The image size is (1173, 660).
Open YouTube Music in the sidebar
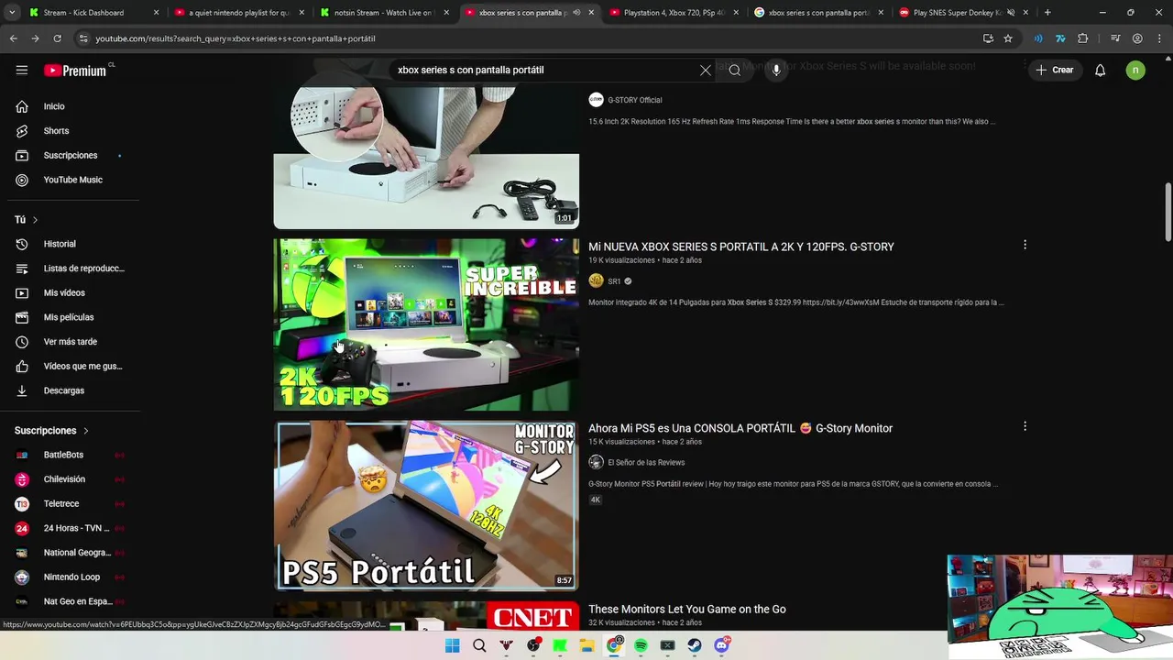pyautogui.click(x=73, y=180)
